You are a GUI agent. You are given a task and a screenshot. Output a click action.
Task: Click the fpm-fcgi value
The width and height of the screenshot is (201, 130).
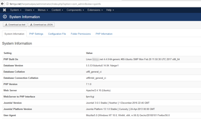click(90, 96)
